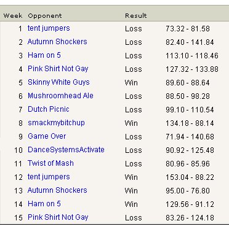Open smackmybitchup team link

pyautogui.click(x=56, y=123)
